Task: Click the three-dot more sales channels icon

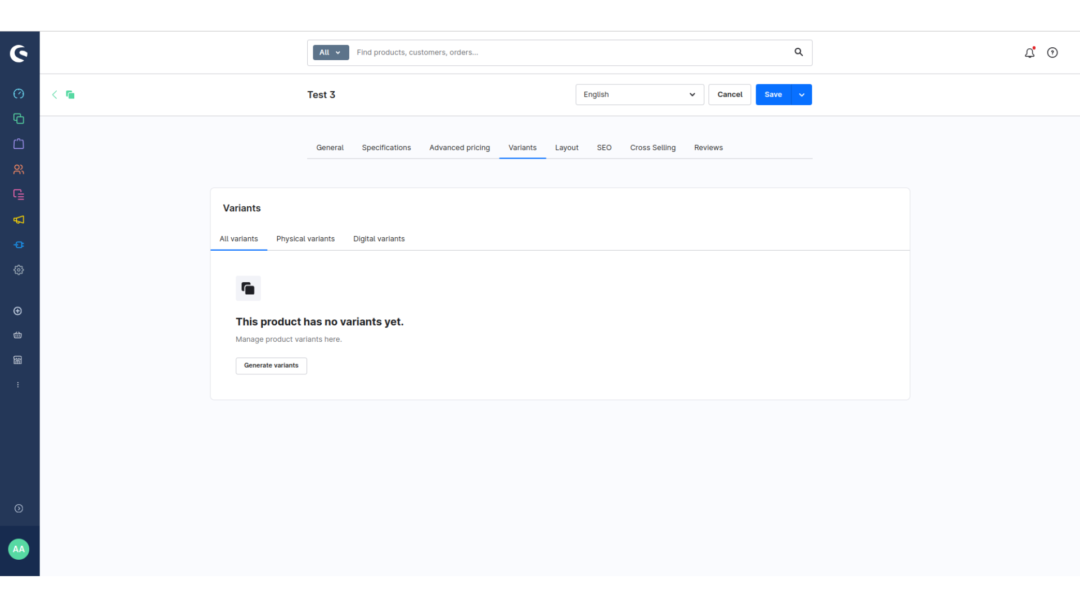Action: (18, 385)
